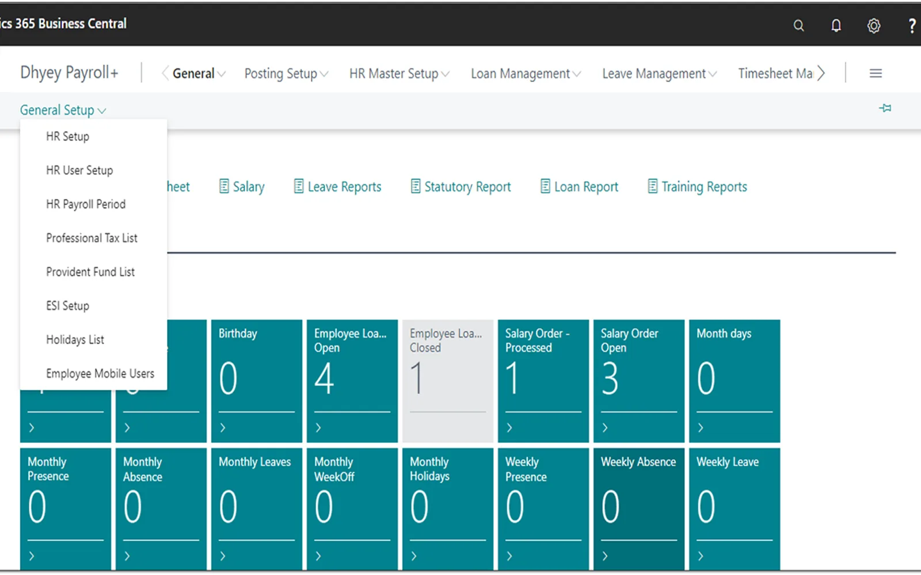This screenshot has height=575, width=921.
Task: Open the search magnifier icon
Action: click(798, 25)
